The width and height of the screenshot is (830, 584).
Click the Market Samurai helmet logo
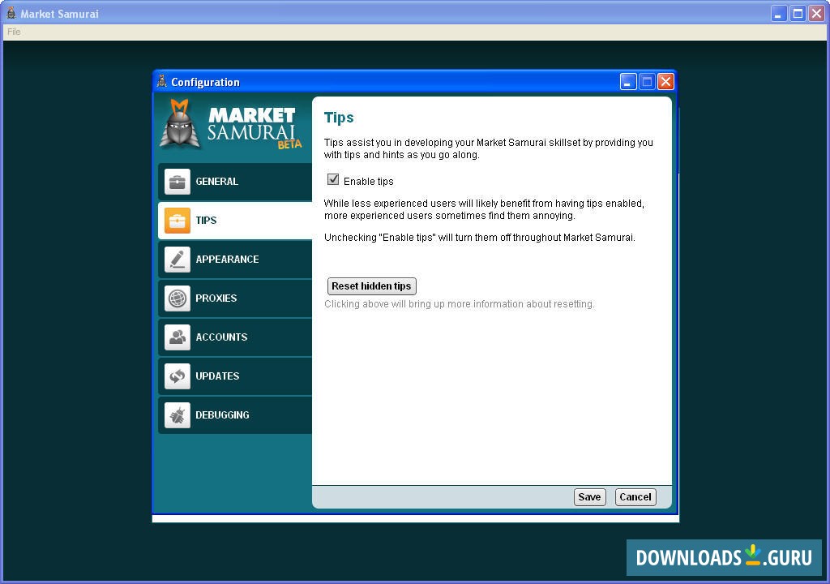coord(180,124)
